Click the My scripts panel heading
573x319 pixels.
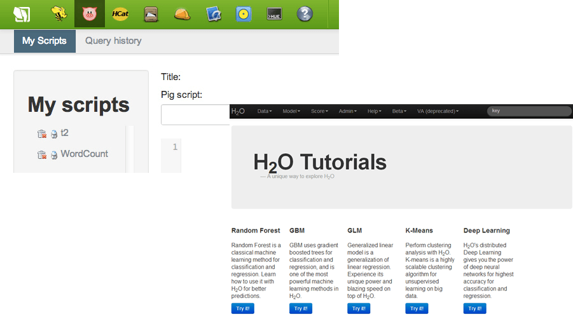[x=79, y=105]
